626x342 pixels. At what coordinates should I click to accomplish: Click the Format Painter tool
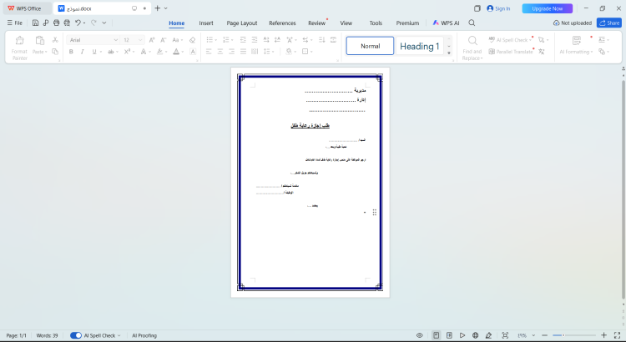tap(19, 48)
